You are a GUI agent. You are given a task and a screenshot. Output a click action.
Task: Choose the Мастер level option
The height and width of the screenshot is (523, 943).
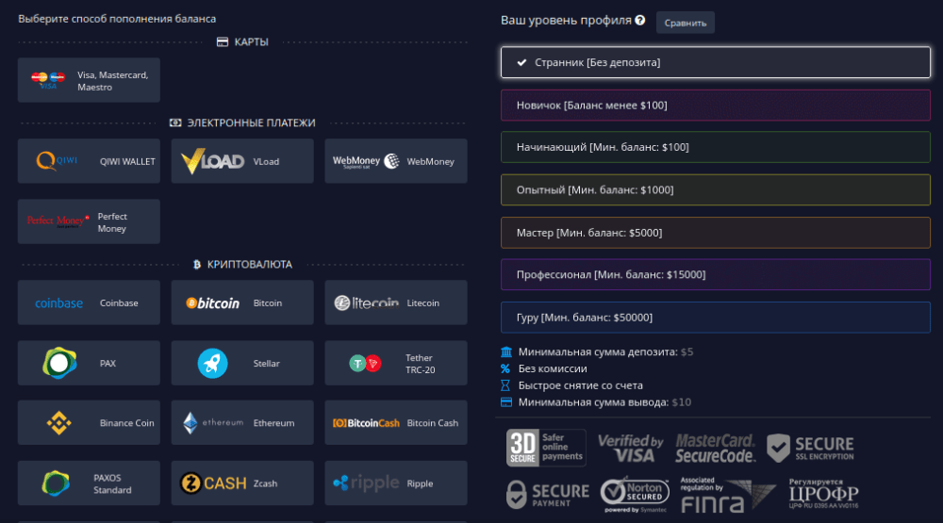point(715,233)
